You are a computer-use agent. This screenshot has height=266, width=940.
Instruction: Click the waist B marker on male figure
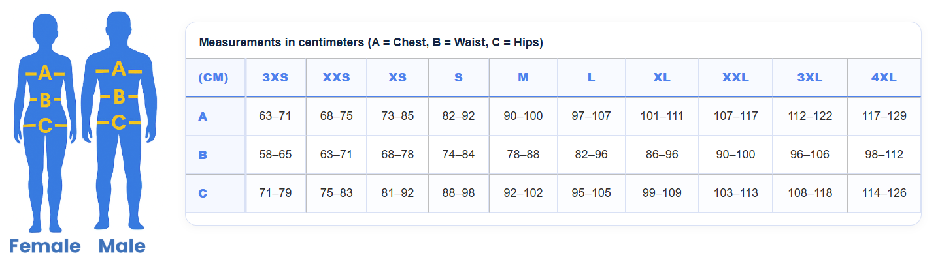pos(119,97)
